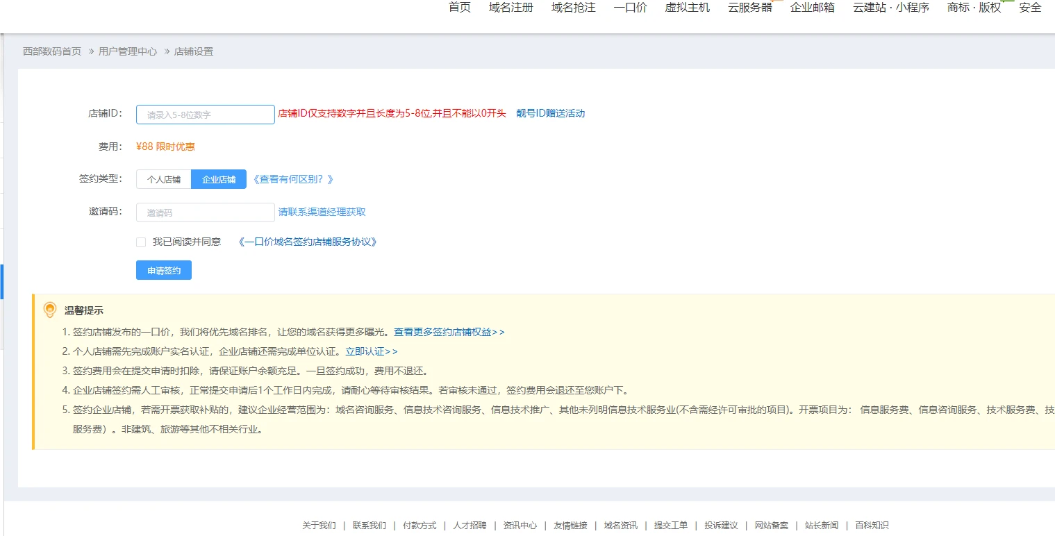The height and width of the screenshot is (536, 1055).
Task: Select 个人店铺 signing type
Action: click(164, 179)
